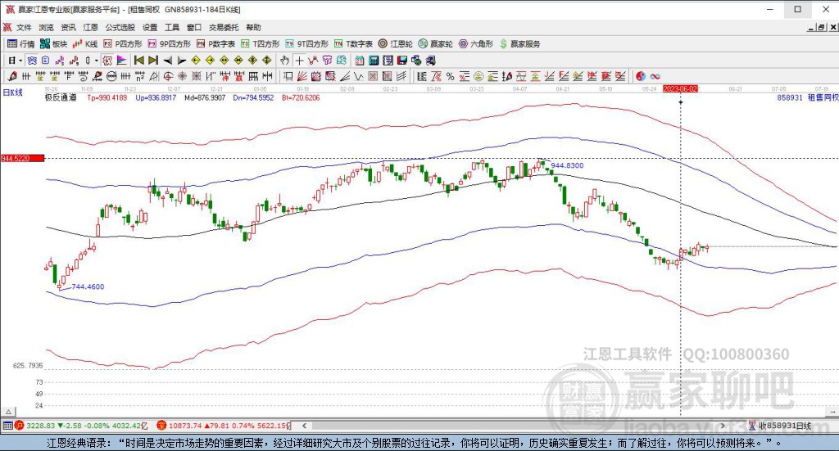Image resolution: width=839 pixels, height=451 pixels.
Task: Open the 行情 market quotes view
Action: [21, 43]
